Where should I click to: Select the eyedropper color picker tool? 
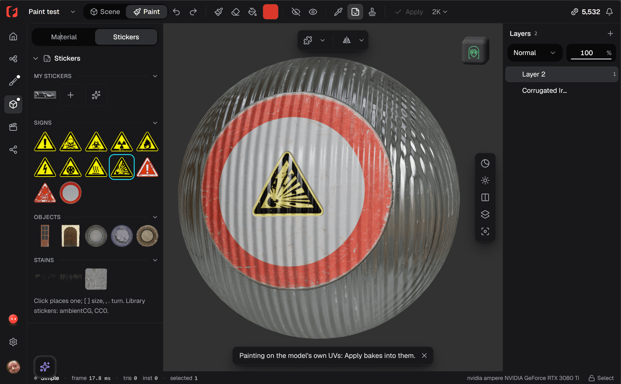click(338, 12)
